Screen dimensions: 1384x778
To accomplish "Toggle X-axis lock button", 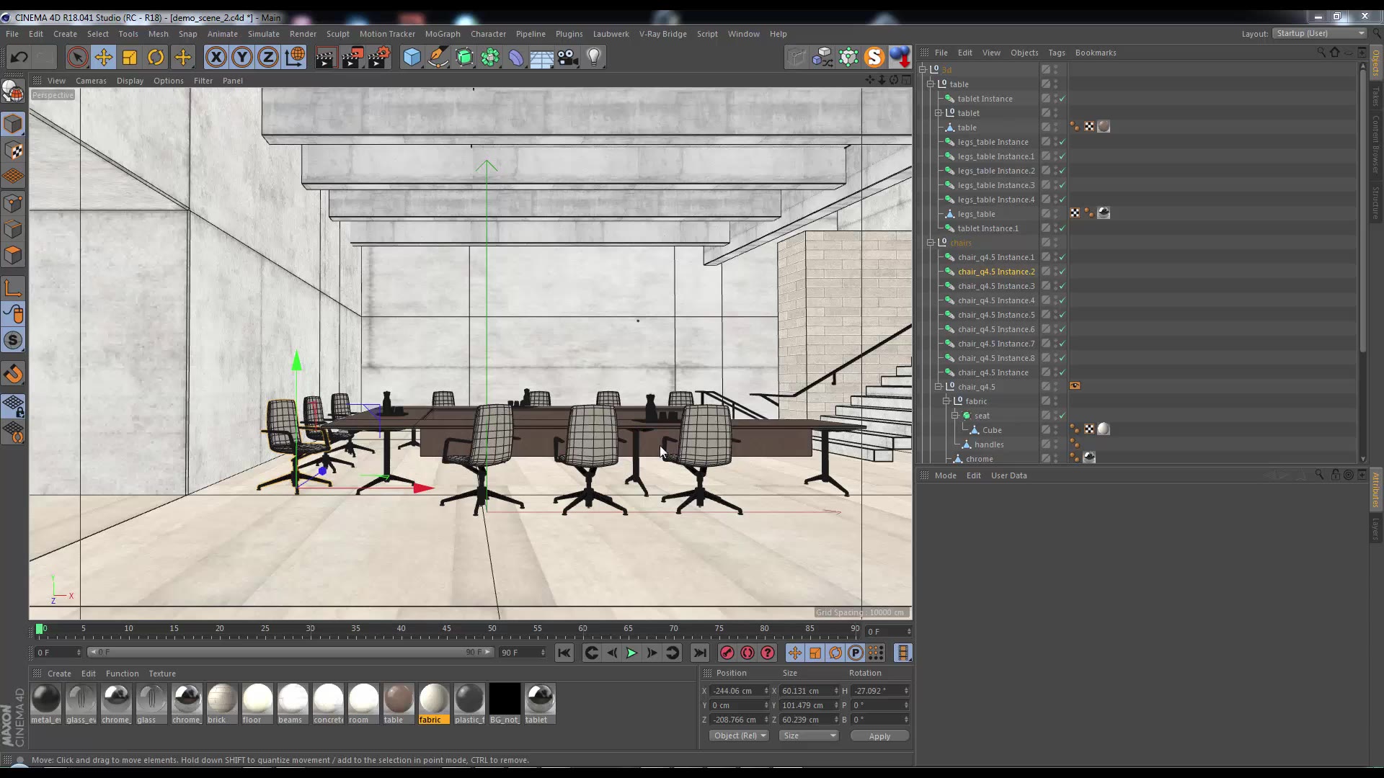I will 216,58.
